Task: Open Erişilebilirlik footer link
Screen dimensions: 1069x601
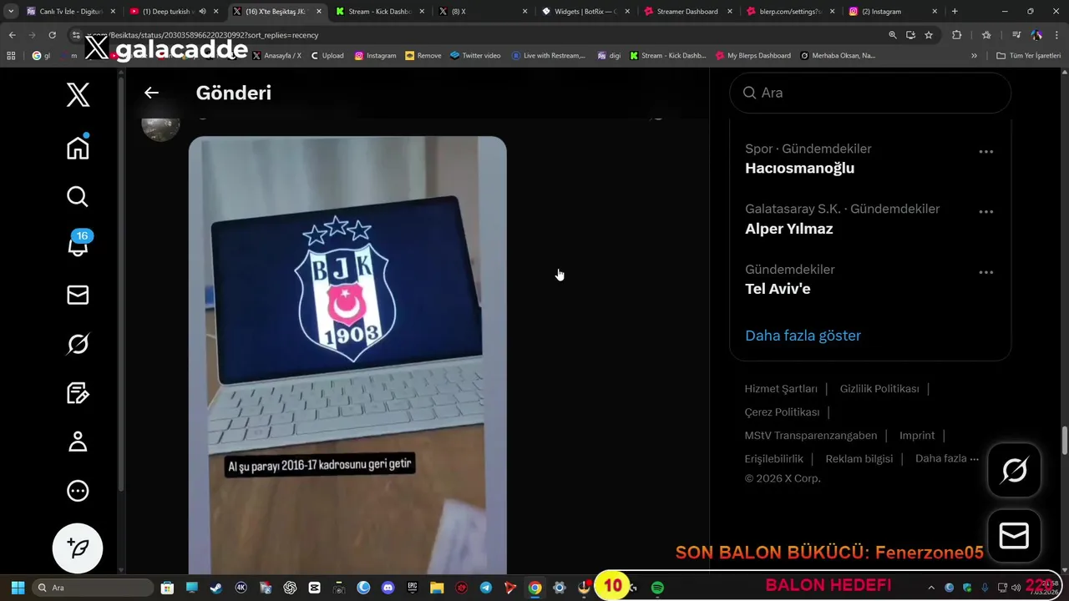Action: pyautogui.click(x=774, y=459)
